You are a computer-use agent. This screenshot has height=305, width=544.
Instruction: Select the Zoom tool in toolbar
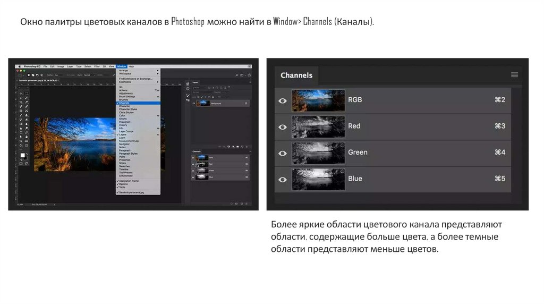point(21,141)
